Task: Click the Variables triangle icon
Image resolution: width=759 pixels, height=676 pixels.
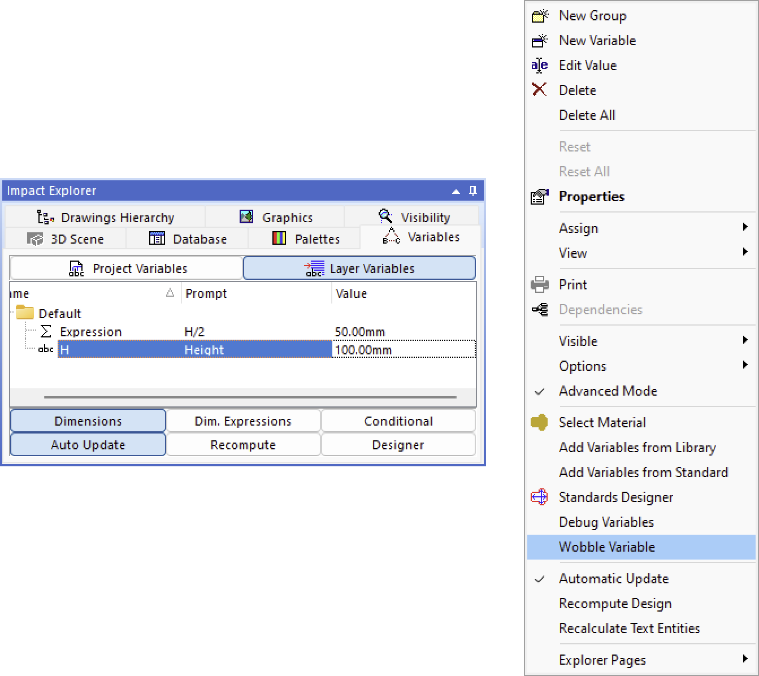Action: tap(392, 236)
